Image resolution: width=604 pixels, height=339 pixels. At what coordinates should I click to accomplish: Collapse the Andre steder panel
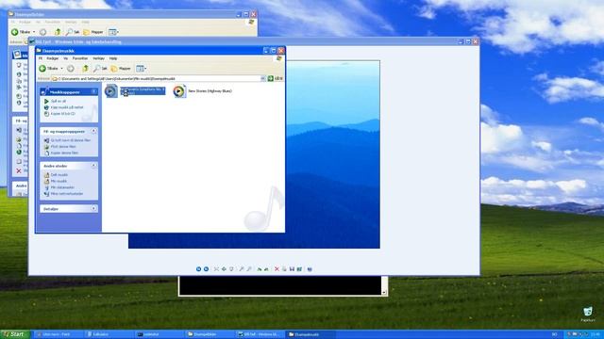[94, 166]
